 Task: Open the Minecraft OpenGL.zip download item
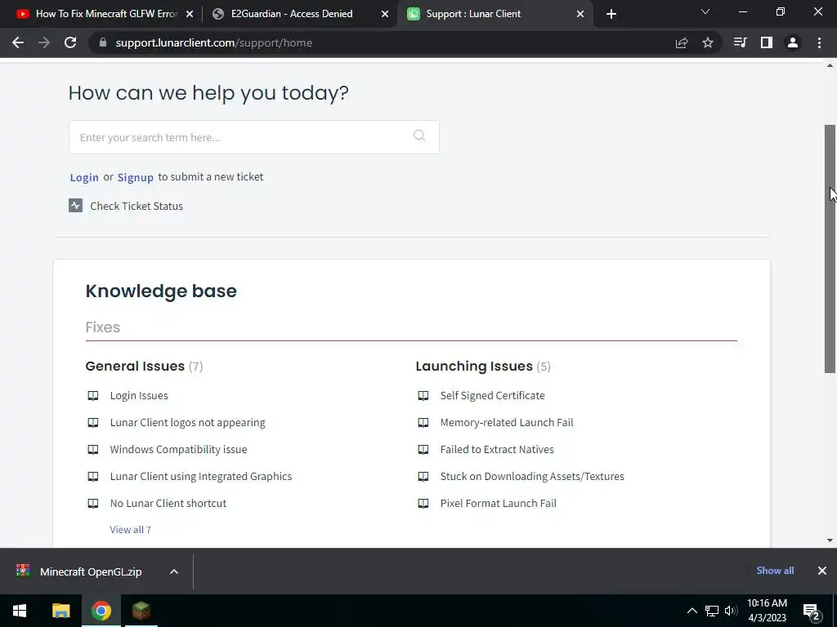pos(91,571)
